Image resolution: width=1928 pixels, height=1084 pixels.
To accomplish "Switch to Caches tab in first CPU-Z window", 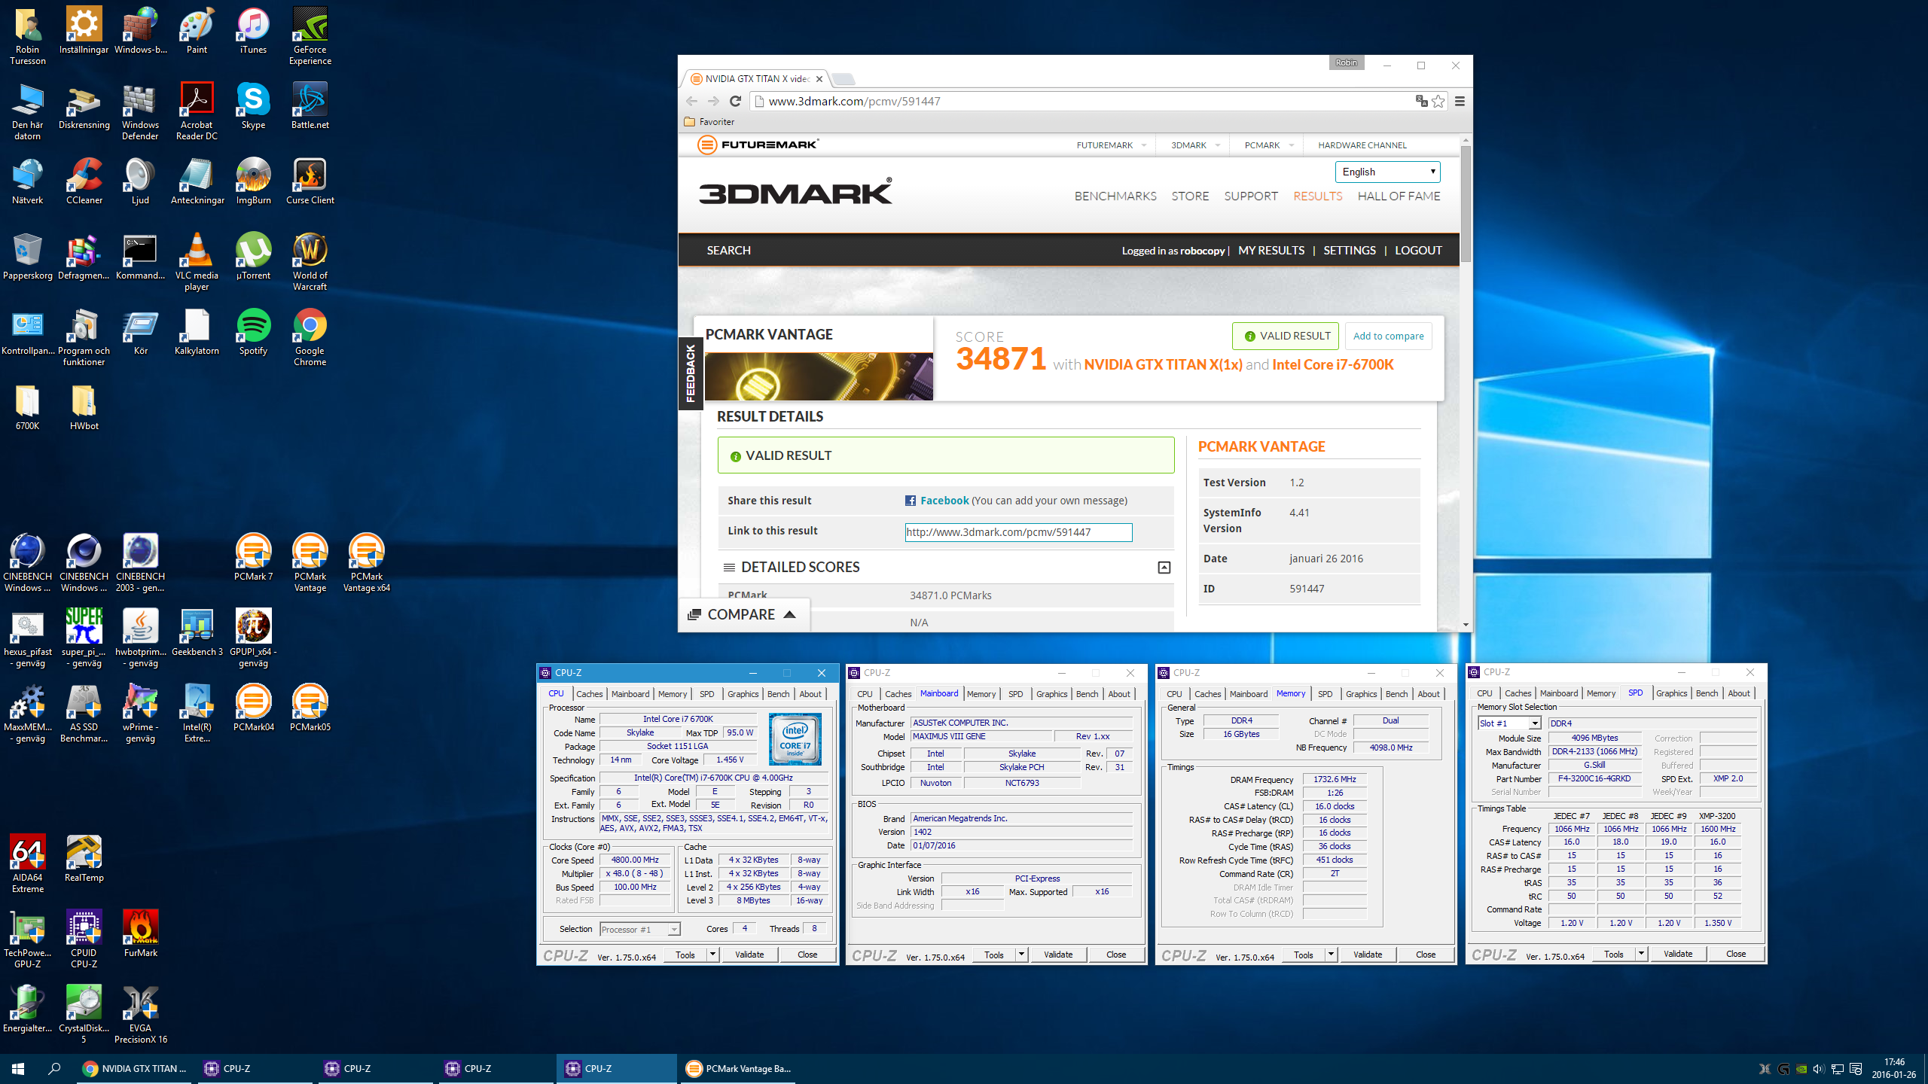I will pos(589,694).
